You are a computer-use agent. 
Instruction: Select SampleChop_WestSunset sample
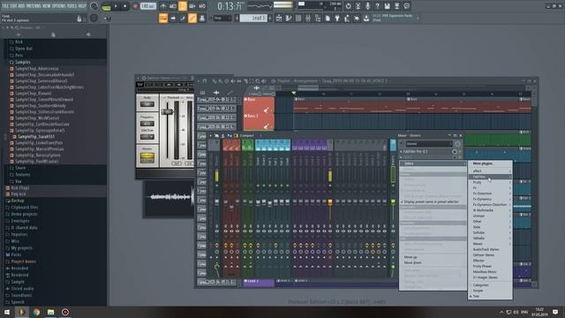tap(37, 117)
